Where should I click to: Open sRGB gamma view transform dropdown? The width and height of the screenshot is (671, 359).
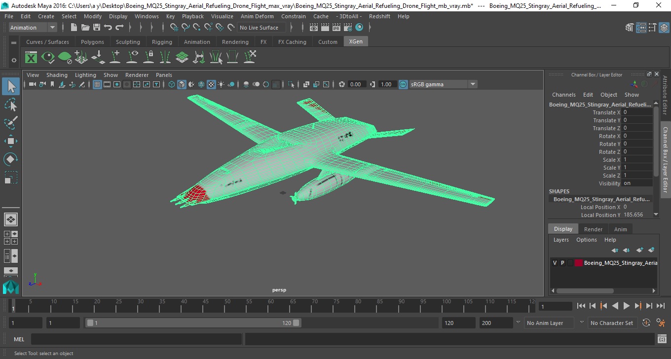[x=443, y=84]
